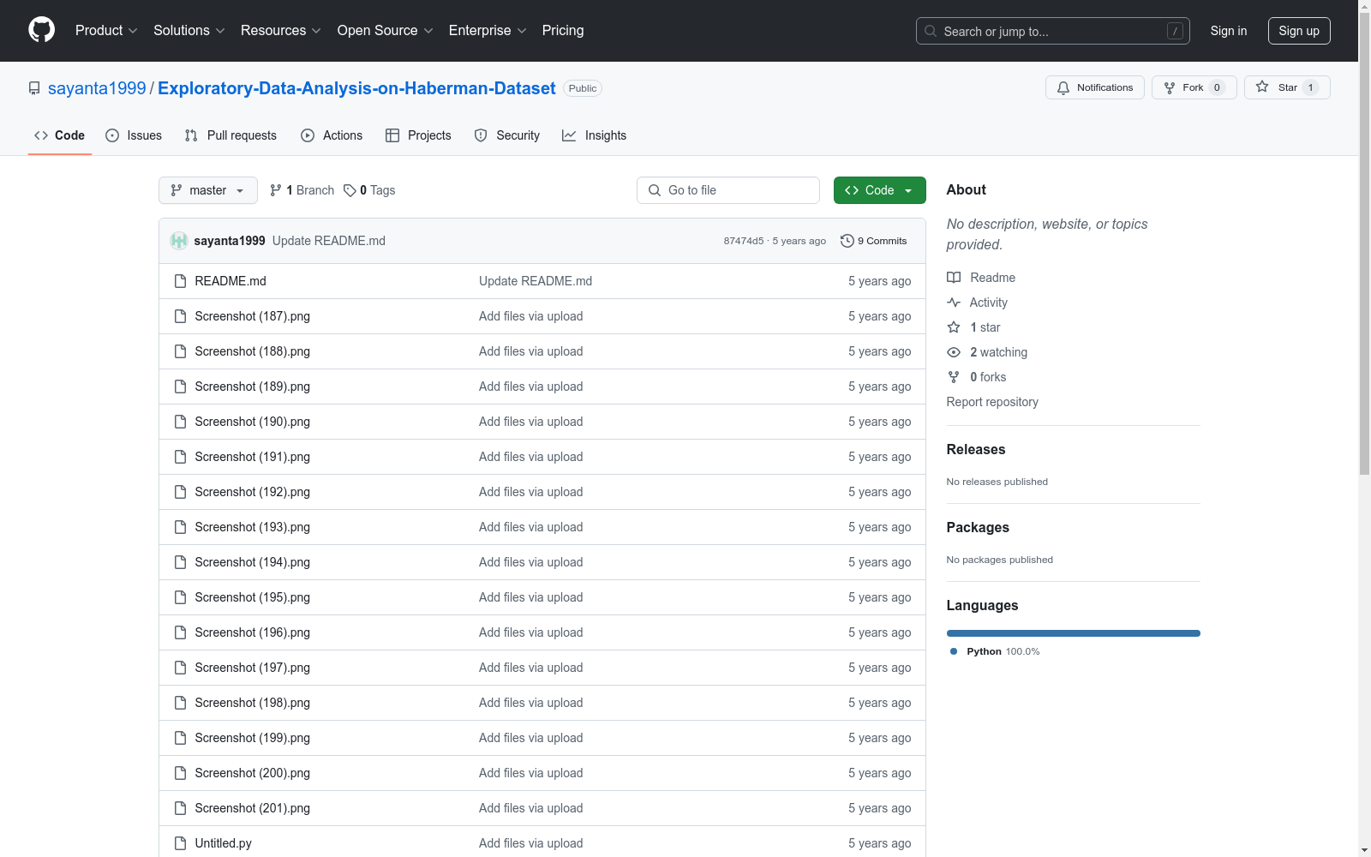Image resolution: width=1371 pixels, height=857 pixels.
Task: Click the clock history icon beside 9 Commits
Action: tap(847, 241)
